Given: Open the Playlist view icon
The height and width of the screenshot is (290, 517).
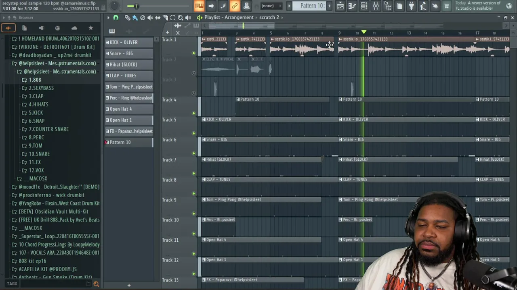Looking at the screenshot, I should [340, 6].
